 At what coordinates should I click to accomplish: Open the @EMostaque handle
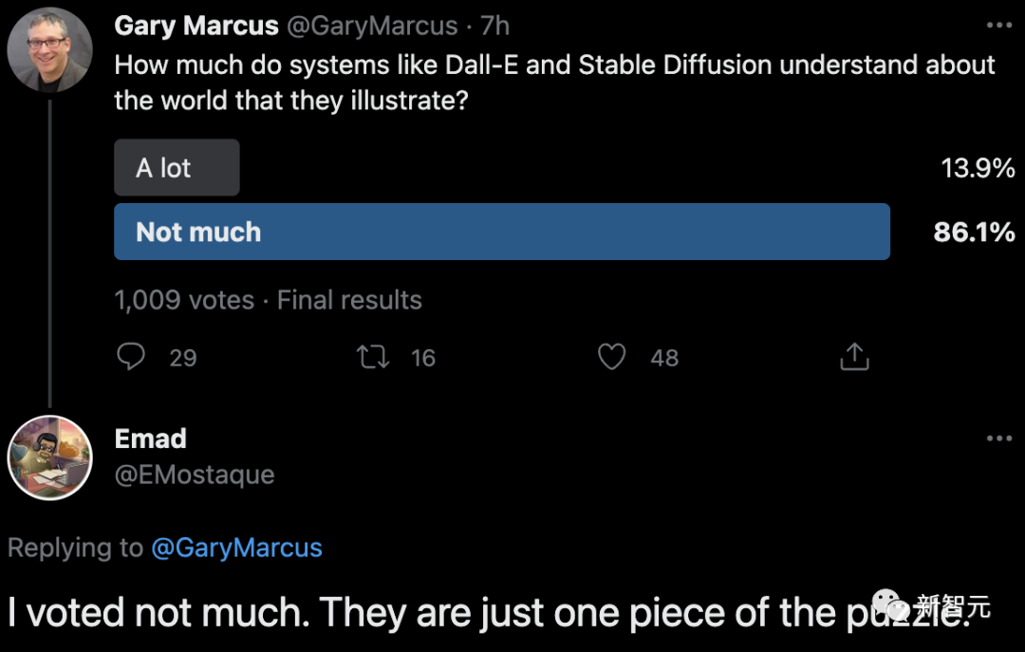click(194, 475)
